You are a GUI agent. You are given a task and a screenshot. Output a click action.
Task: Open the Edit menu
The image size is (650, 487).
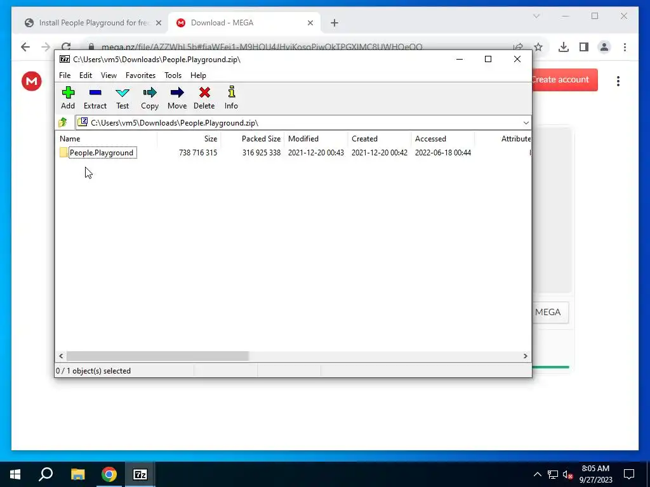pyautogui.click(x=86, y=75)
